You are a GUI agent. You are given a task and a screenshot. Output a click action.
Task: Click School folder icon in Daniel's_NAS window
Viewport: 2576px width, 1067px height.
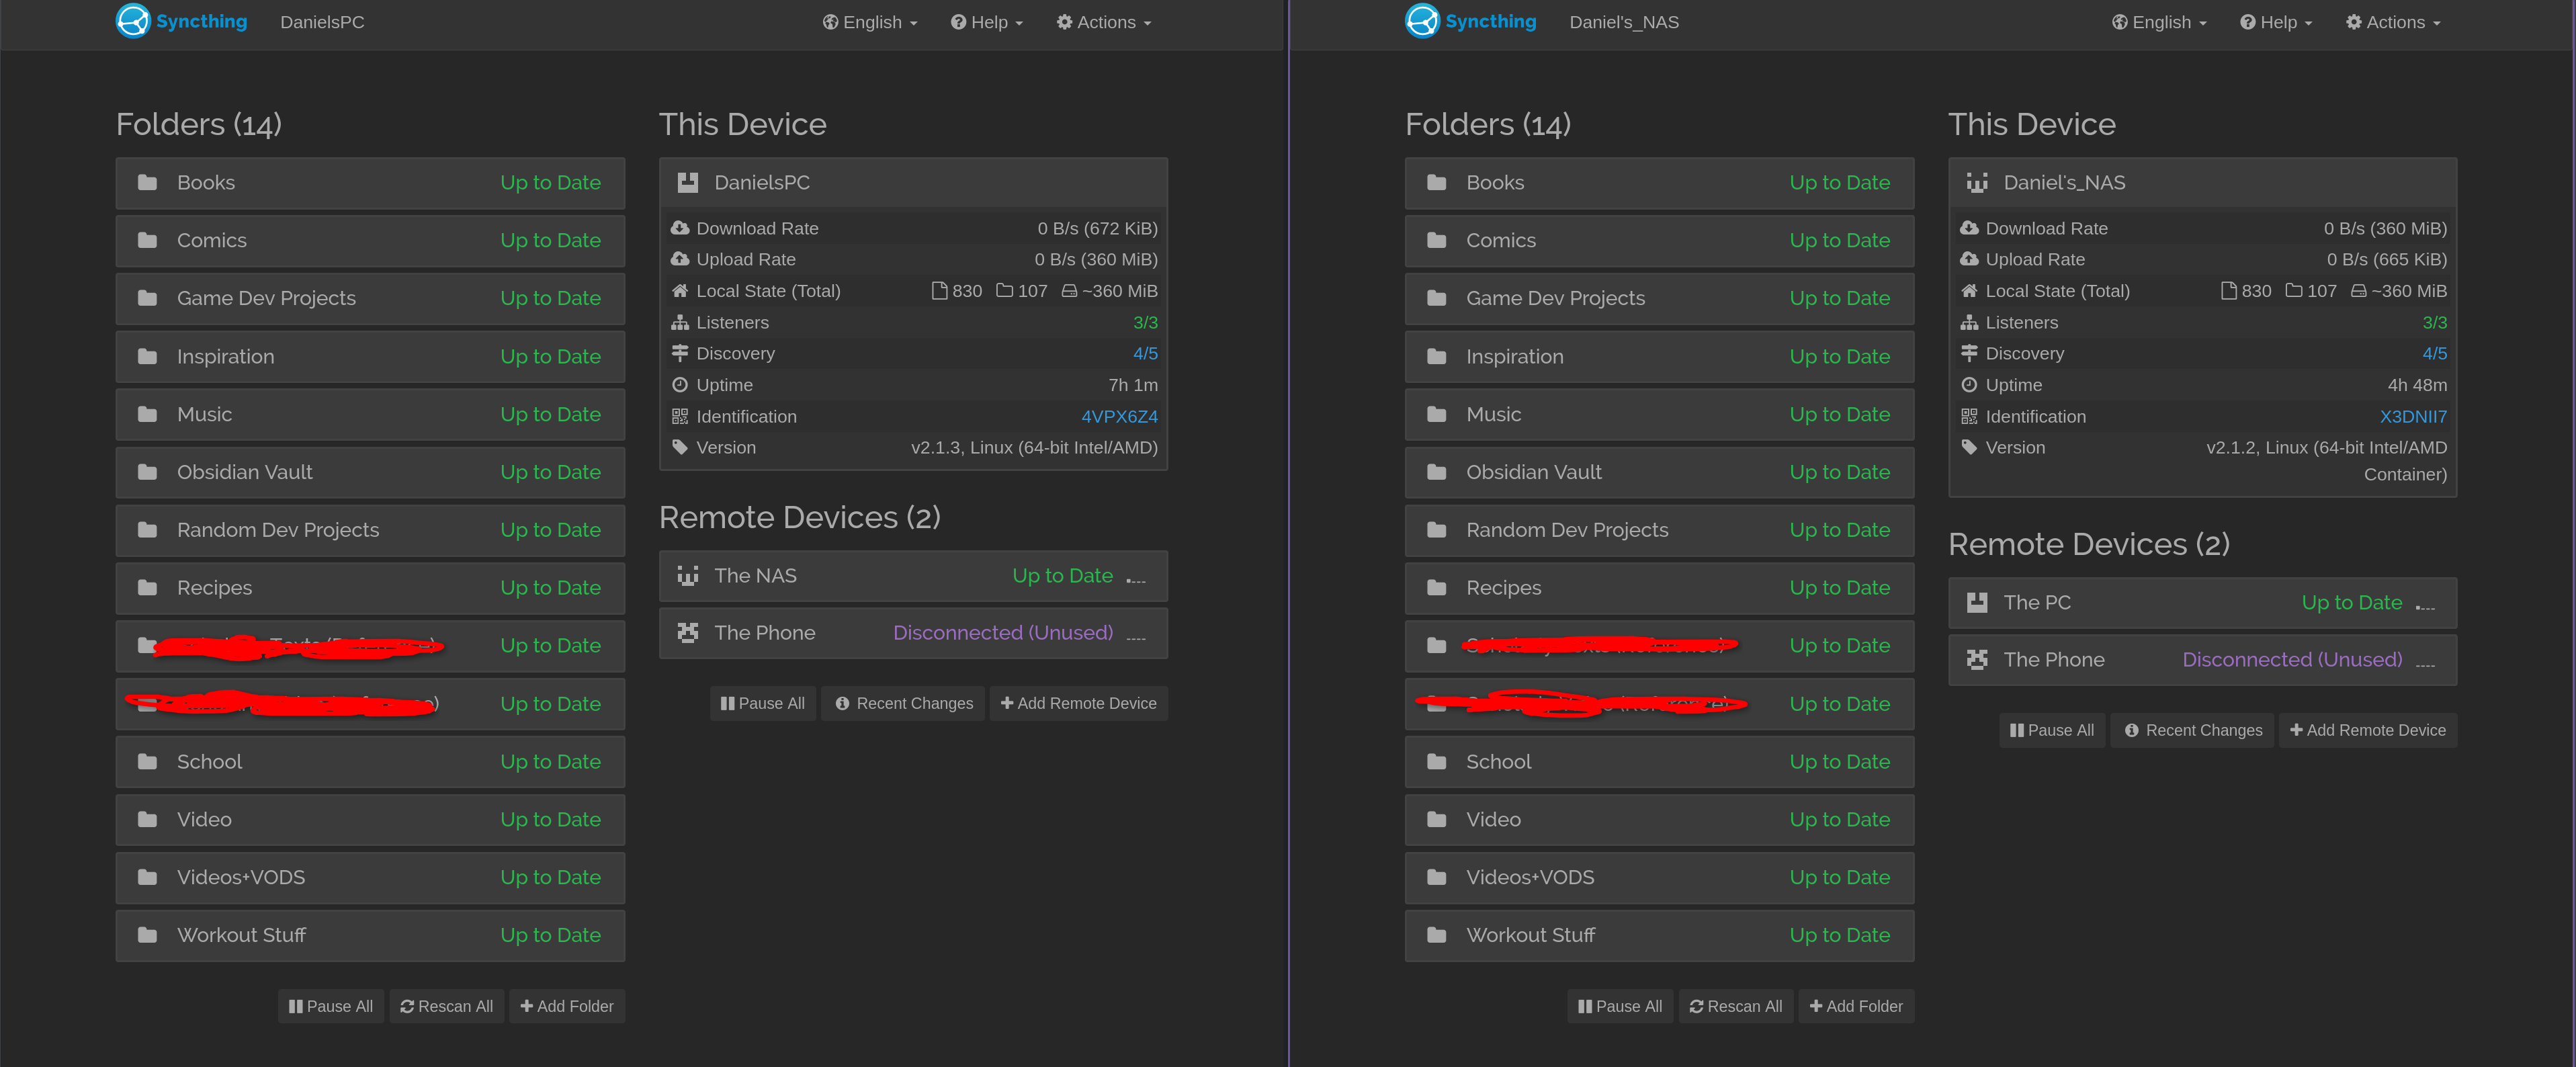click(1436, 762)
